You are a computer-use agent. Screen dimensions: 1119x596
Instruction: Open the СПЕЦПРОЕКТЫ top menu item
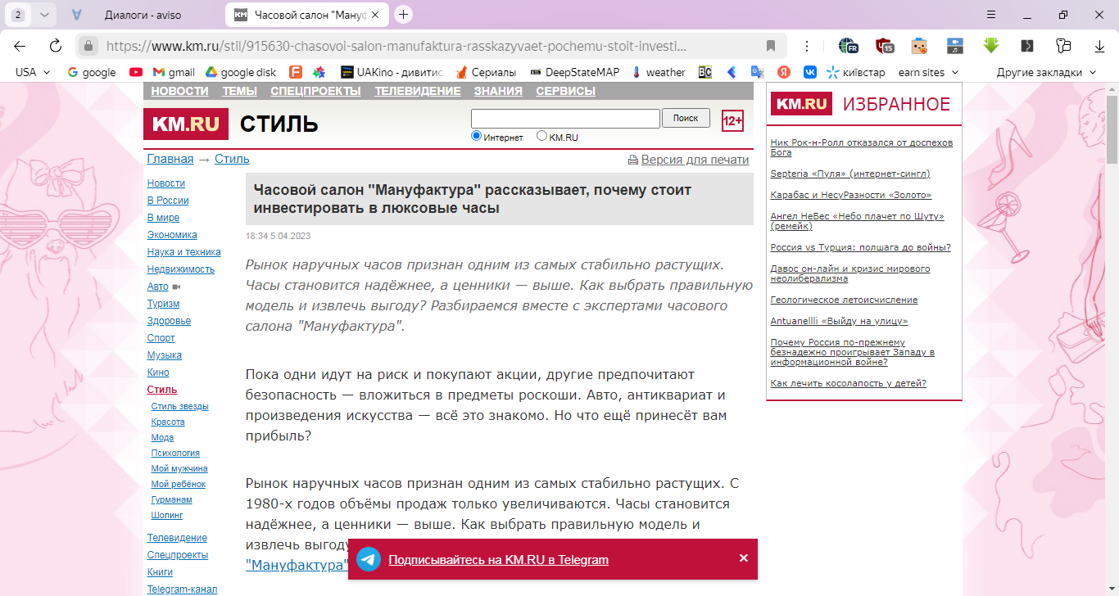(315, 91)
